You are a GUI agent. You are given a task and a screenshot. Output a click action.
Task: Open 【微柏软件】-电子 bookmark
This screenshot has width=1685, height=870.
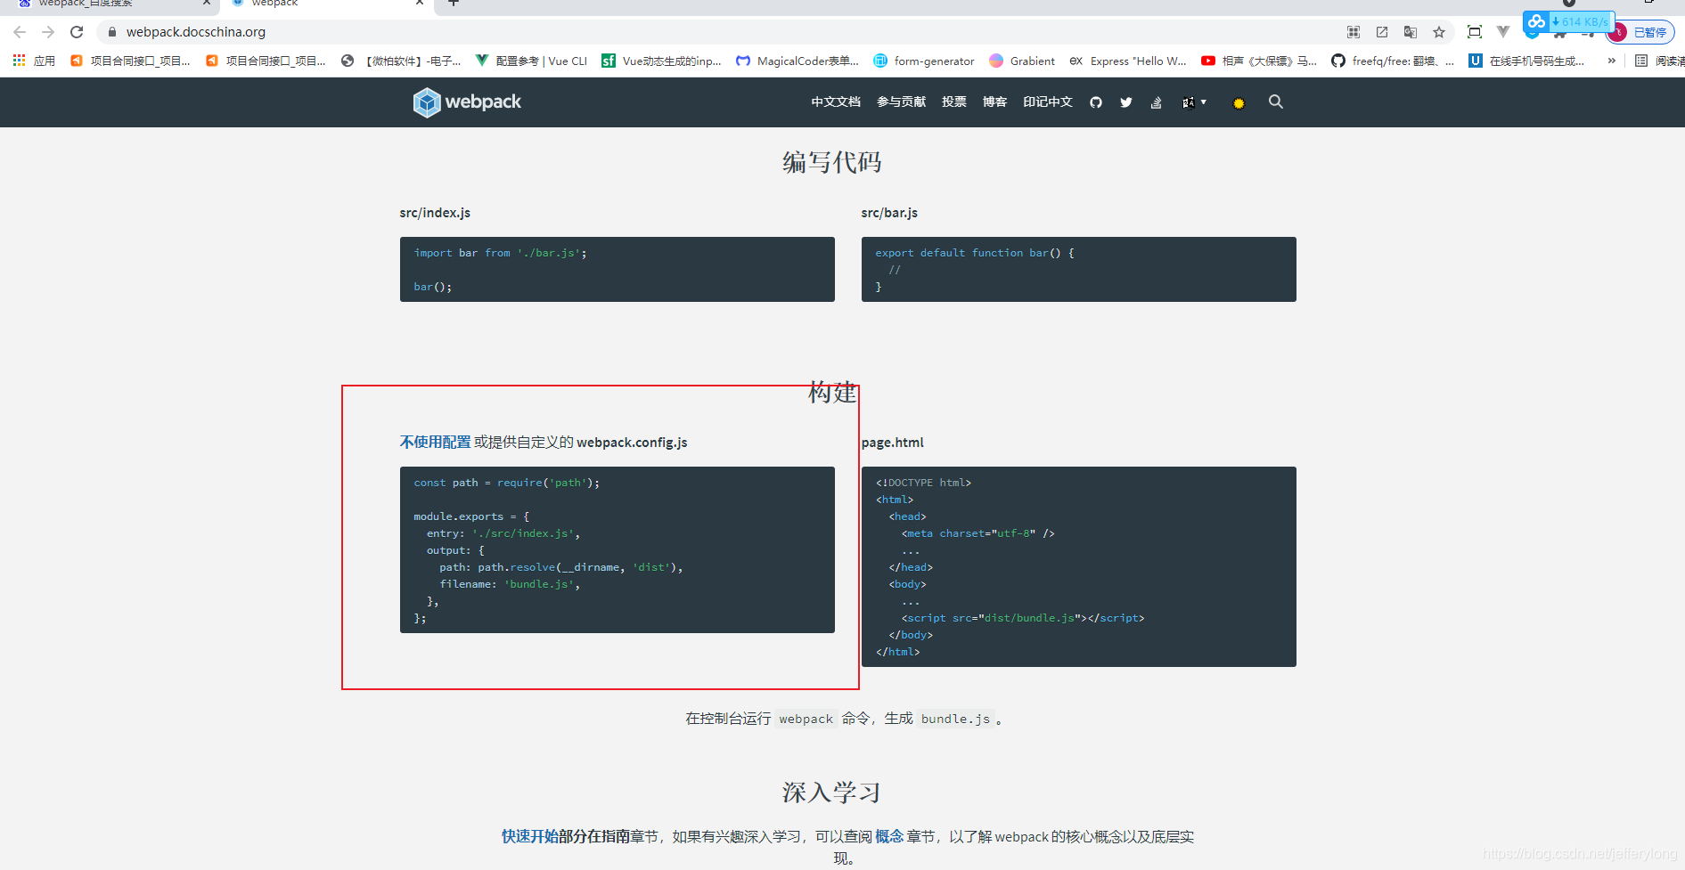click(x=401, y=61)
